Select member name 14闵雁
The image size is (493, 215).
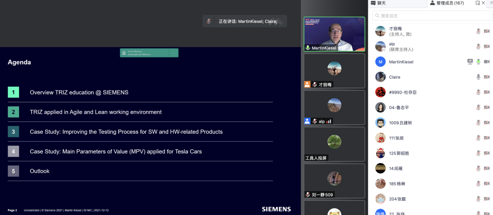(396, 168)
